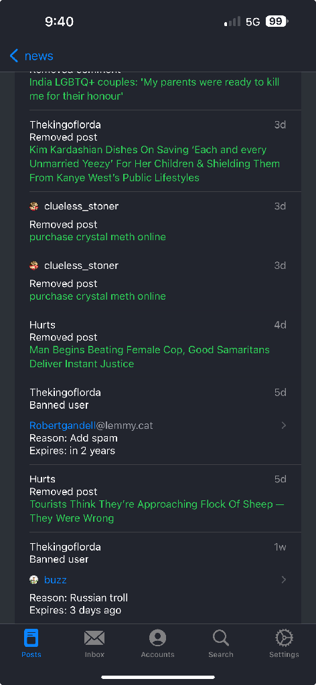This screenshot has width=316, height=685.
Task: Open the India LGBTQ+ couples link
Action: click(154, 89)
